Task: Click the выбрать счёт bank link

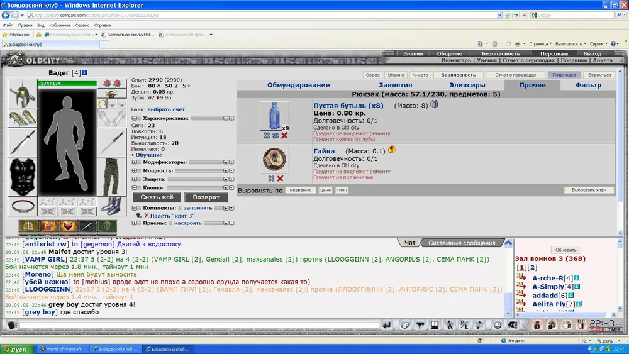Action: (167, 109)
